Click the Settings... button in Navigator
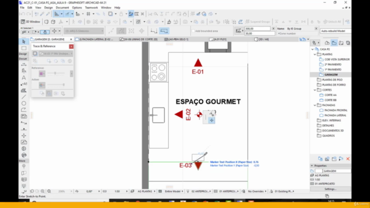The image size is (370, 208). click(330, 189)
